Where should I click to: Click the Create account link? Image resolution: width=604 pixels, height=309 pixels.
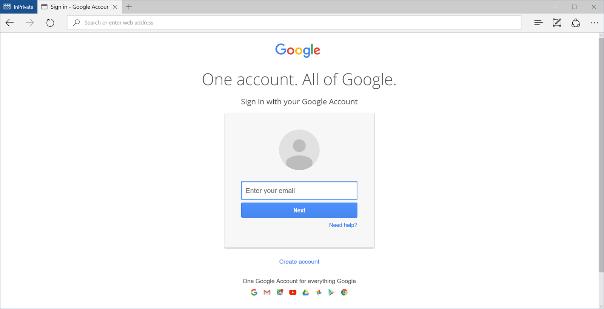pyautogui.click(x=299, y=261)
